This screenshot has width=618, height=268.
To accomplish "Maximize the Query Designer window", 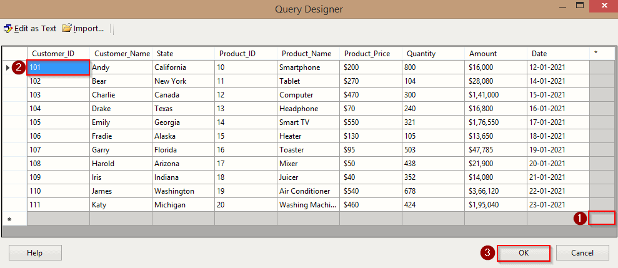I will (x=579, y=6).
